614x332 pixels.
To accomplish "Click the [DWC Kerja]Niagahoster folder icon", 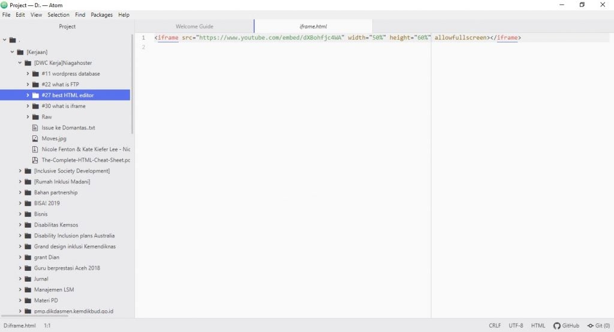I will click(28, 63).
